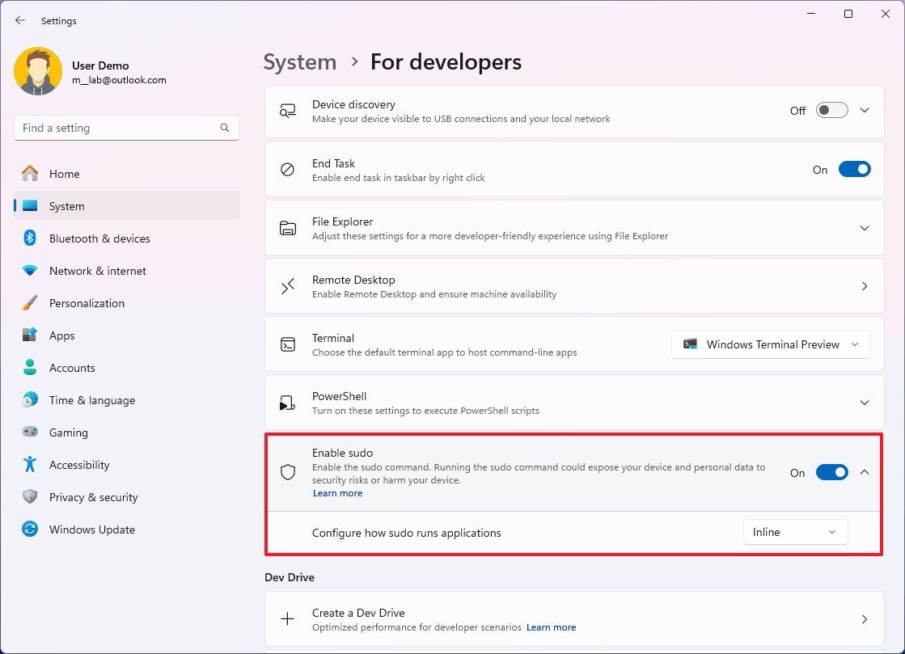
Task: Select System in the sidebar
Action: (x=68, y=206)
